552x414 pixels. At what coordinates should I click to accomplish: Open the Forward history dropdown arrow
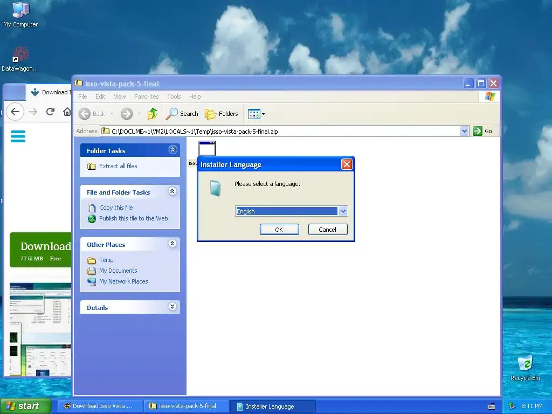140,114
